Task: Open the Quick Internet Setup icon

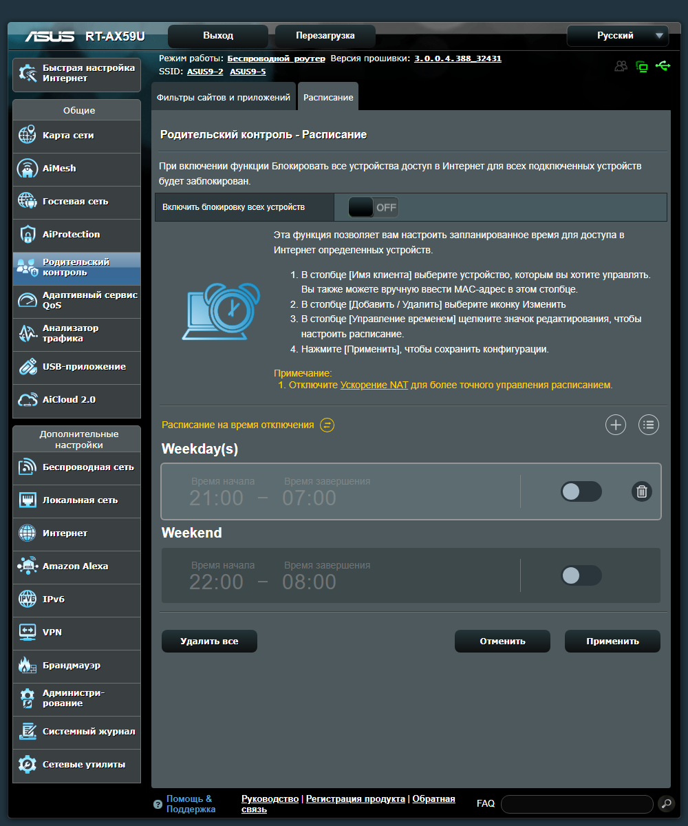Action: 28,74
